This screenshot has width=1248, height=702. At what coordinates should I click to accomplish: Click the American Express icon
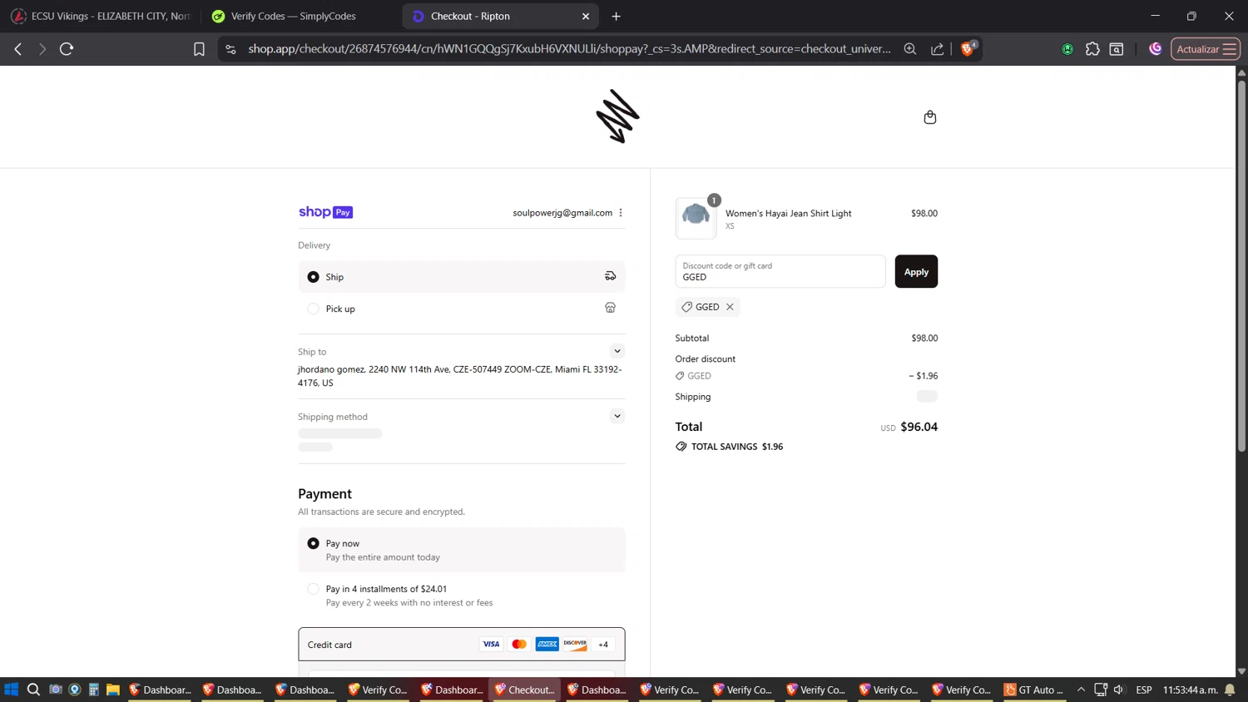[x=547, y=644]
